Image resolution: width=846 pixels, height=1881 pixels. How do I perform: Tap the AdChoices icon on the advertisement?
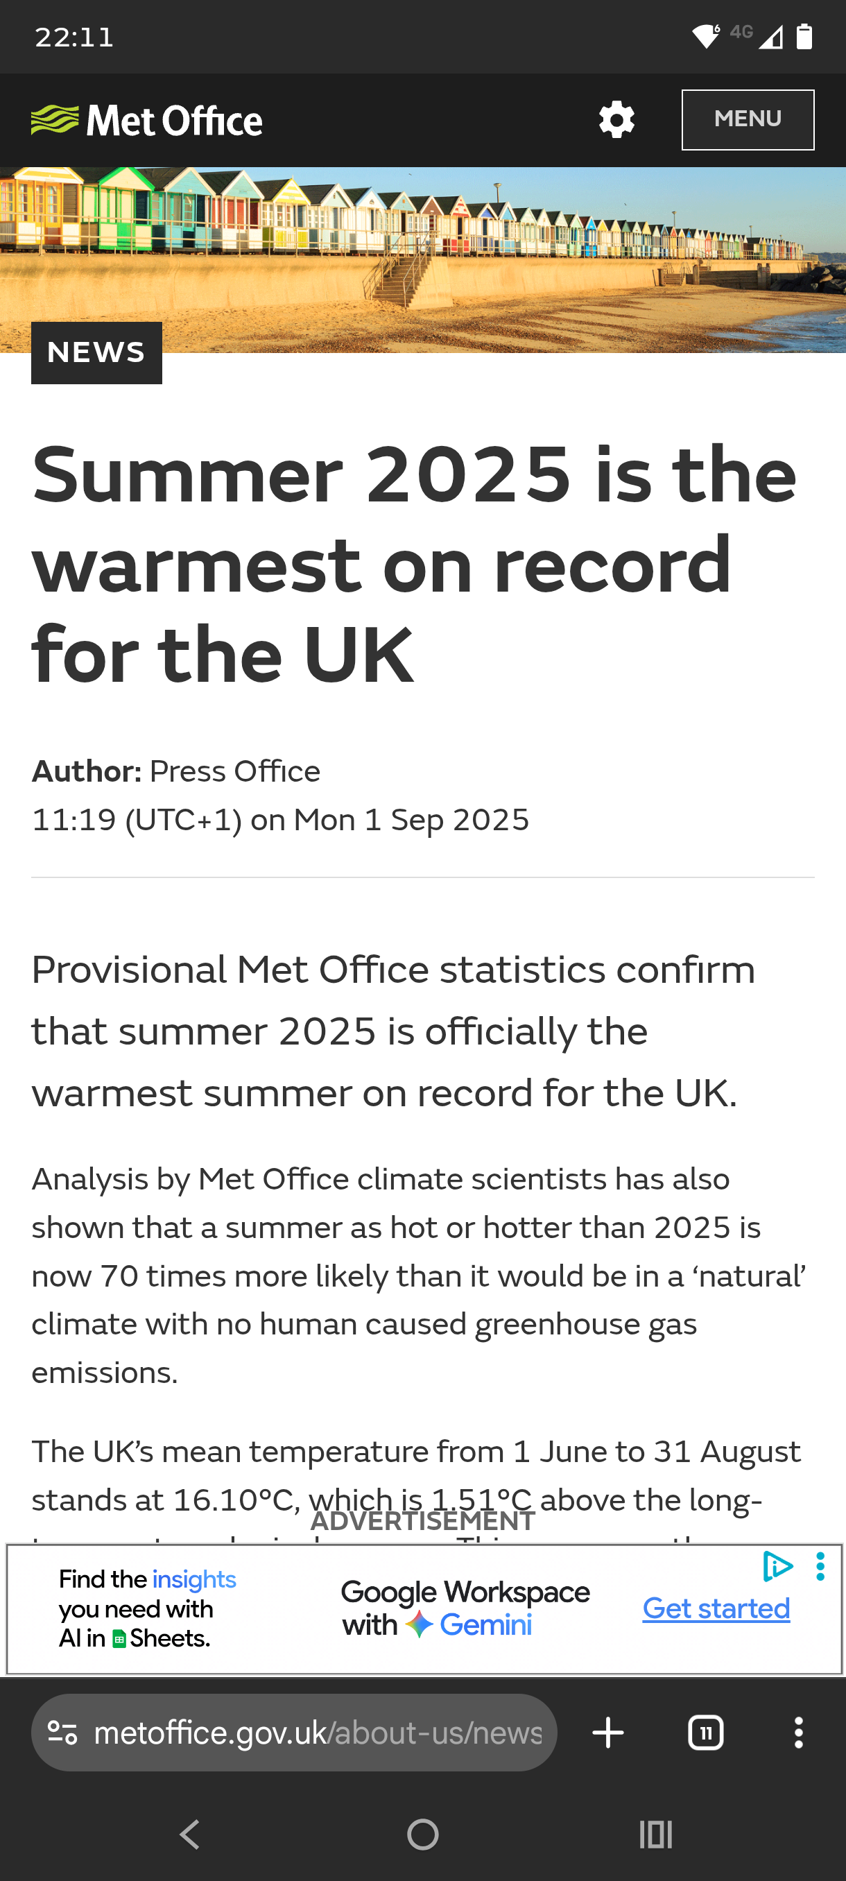(777, 1566)
